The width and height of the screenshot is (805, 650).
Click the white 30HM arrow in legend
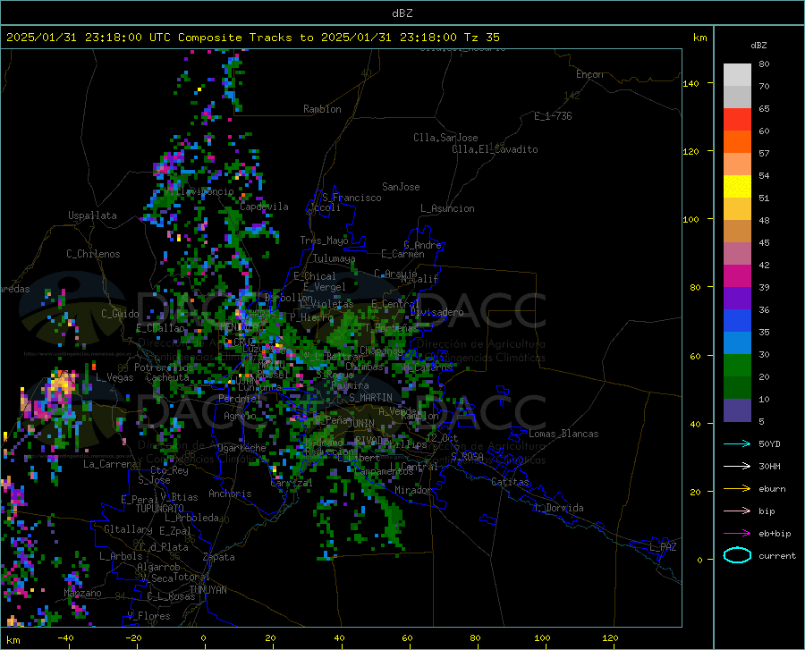point(737,467)
